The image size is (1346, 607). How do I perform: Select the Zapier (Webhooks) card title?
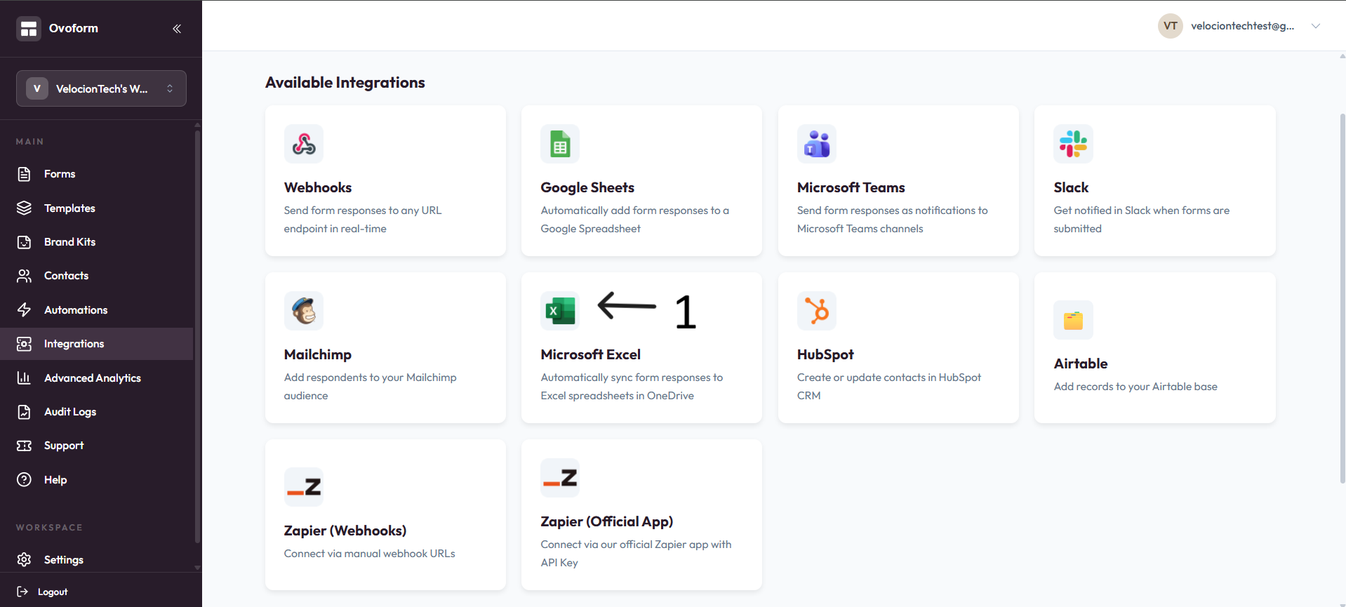click(x=345, y=531)
